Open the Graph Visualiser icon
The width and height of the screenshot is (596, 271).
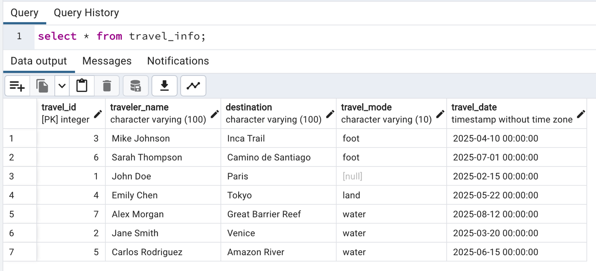(193, 86)
